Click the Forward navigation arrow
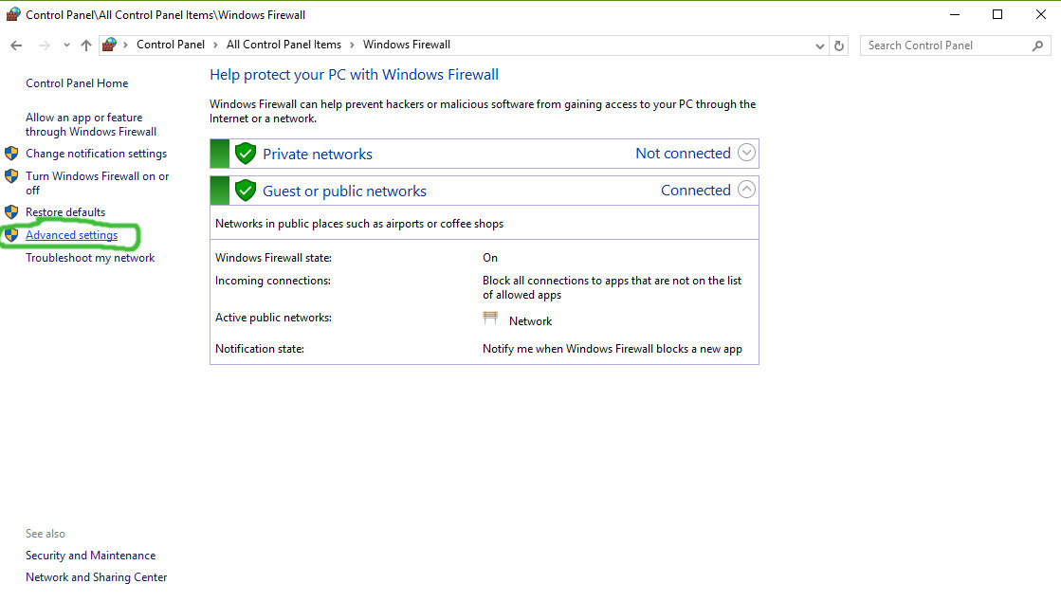This screenshot has height=602, width=1061. pos(44,46)
